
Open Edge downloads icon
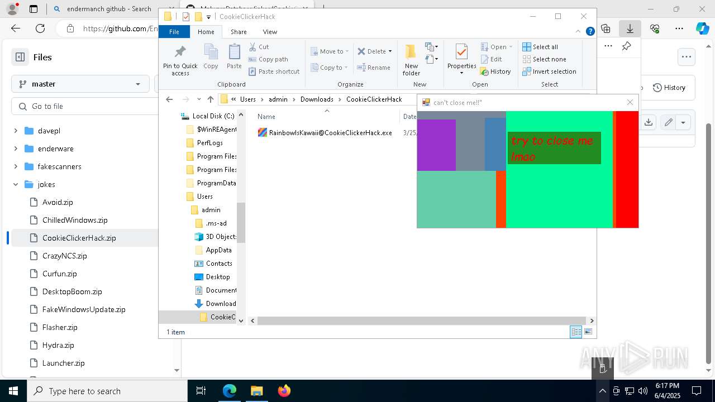[630, 28]
